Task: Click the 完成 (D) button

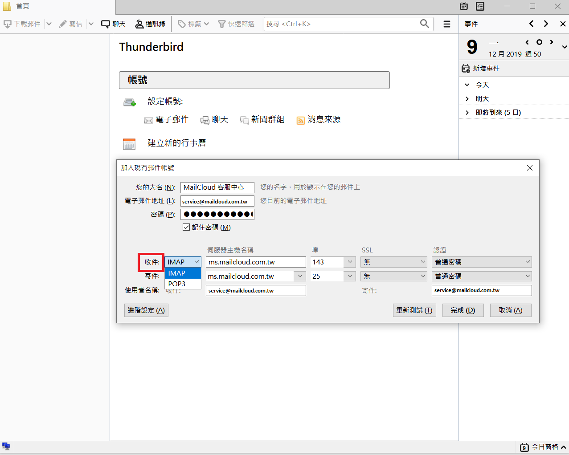Action: [463, 310]
